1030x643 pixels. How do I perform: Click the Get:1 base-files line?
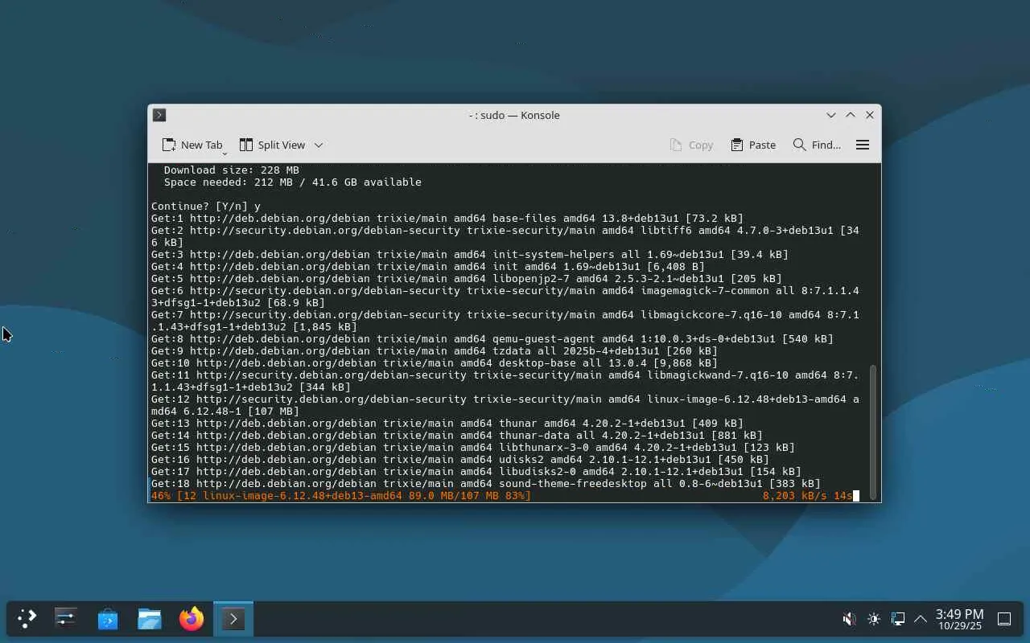click(447, 219)
